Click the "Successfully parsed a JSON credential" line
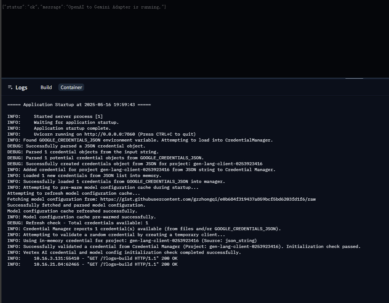Screen dimensions: 389x303 [76, 146]
